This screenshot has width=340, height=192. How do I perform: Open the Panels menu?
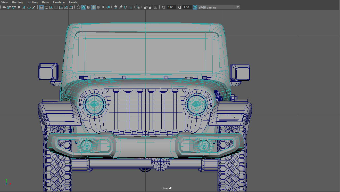tap(73, 2)
